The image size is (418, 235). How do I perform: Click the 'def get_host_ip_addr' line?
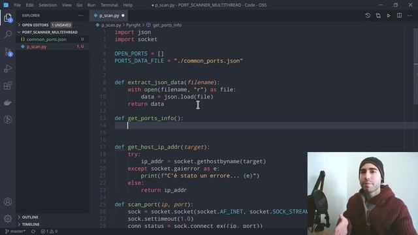(162, 147)
